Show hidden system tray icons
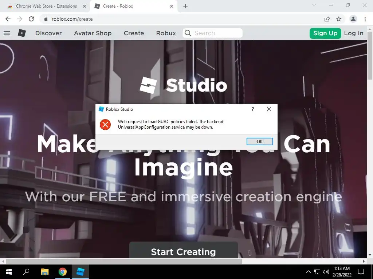 click(308, 272)
